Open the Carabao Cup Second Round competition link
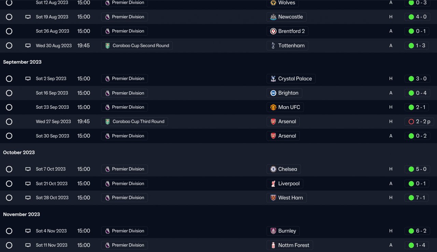The image size is (437, 252). pos(137,46)
